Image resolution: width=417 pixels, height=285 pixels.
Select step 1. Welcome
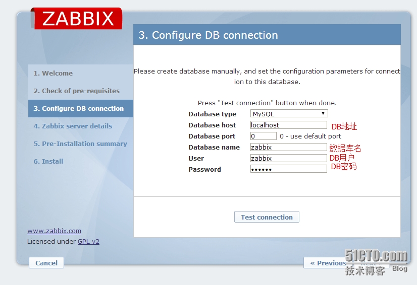pyautogui.click(x=81, y=73)
